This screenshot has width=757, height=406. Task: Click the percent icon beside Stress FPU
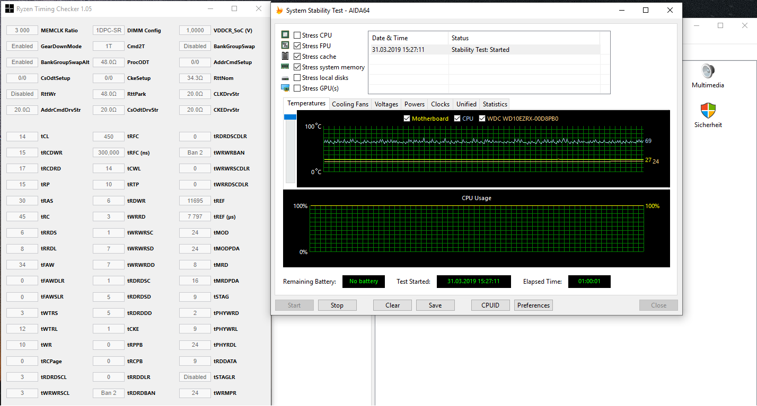[x=285, y=46]
